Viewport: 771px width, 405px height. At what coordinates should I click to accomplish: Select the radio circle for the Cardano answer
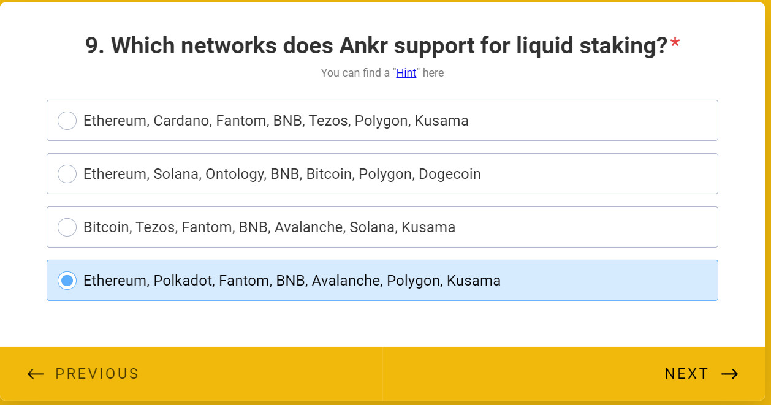(67, 121)
